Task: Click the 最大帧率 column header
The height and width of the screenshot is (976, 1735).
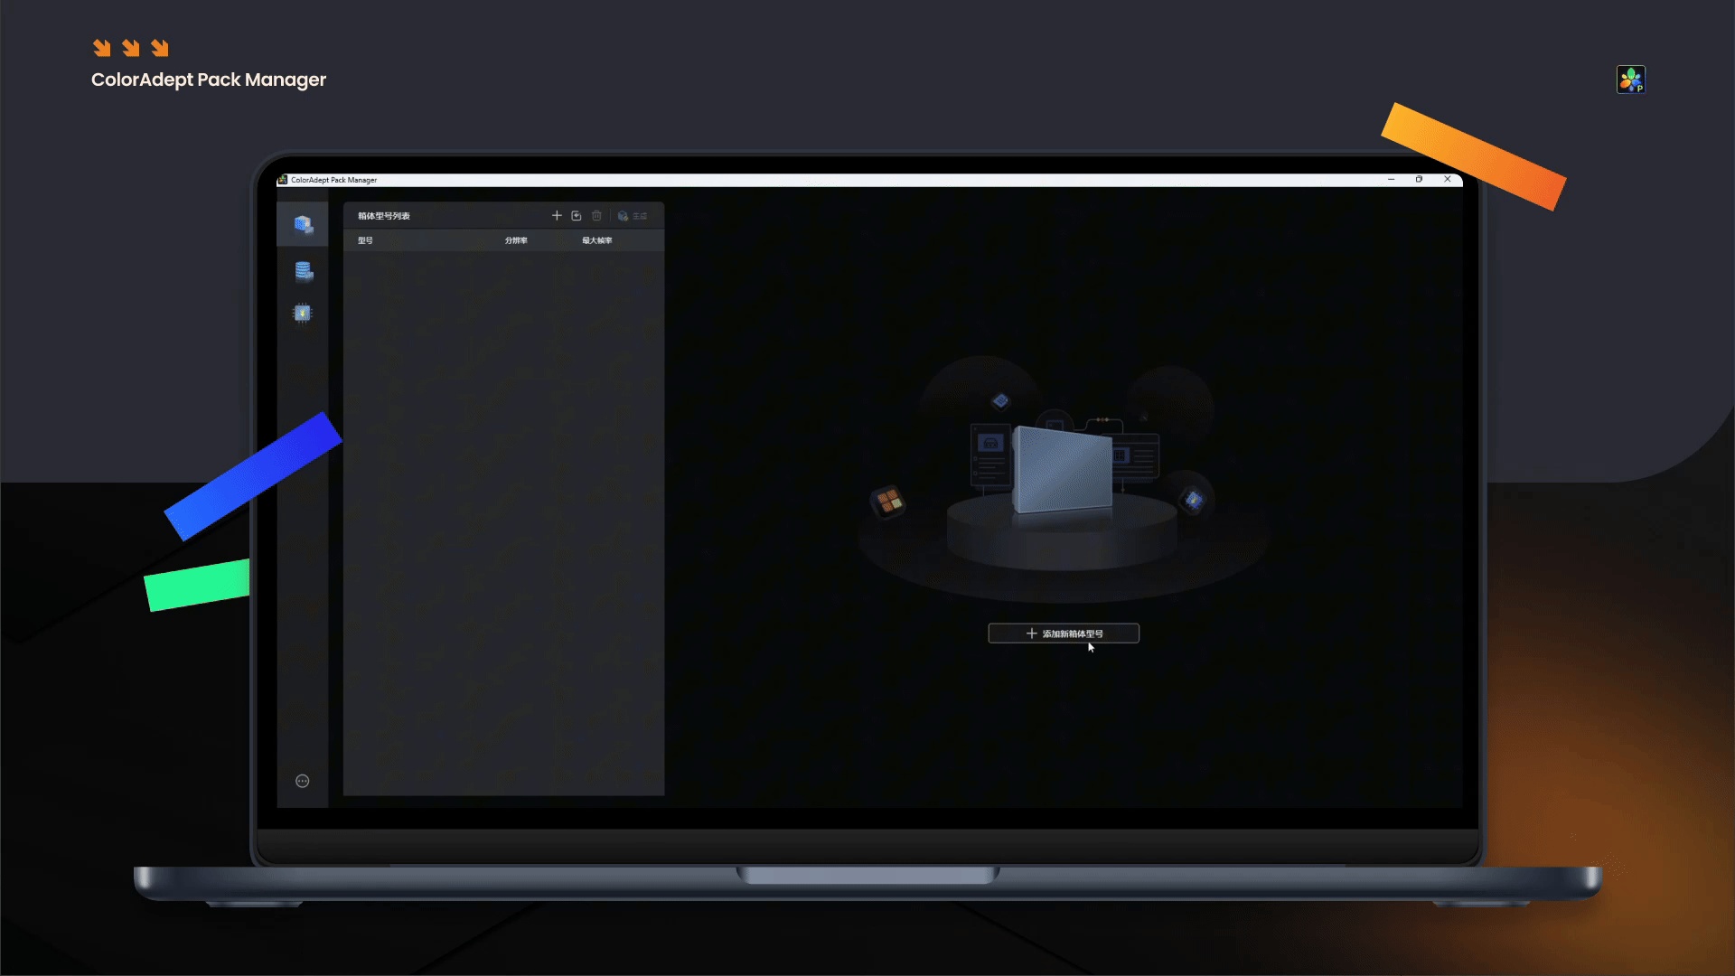Action: click(x=597, y=240)
